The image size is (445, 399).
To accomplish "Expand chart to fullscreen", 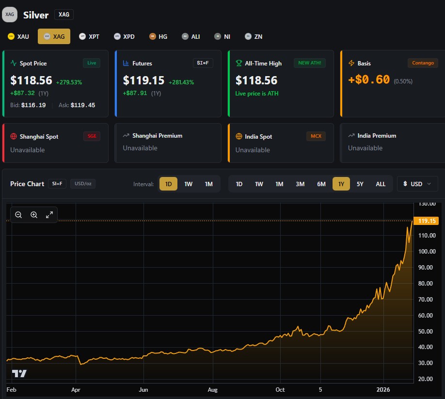I will (x=49, y=215).
